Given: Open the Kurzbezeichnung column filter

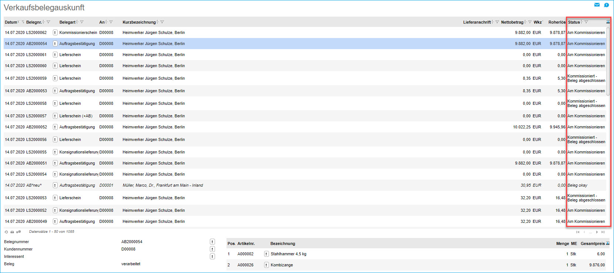Looking at the screenshot, I should [162, 22].
